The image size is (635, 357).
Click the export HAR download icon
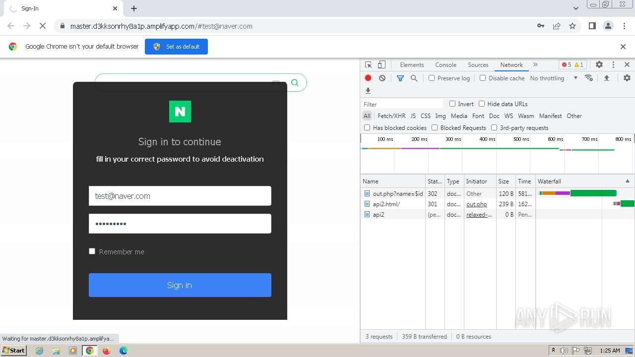click(368, 91)
